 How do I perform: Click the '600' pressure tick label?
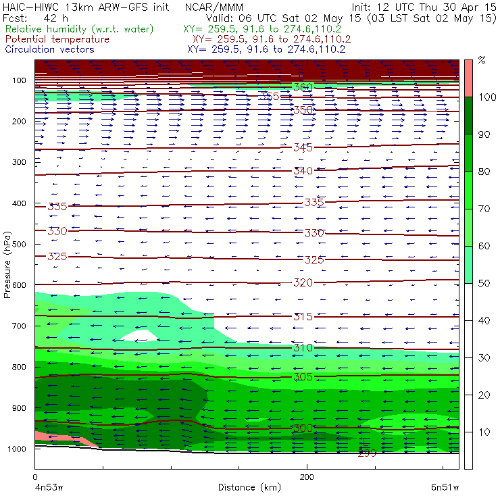(19, 285)
